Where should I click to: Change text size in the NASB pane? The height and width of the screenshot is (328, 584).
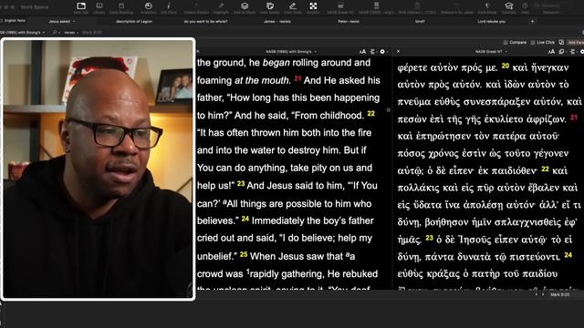tap(362, 52)
